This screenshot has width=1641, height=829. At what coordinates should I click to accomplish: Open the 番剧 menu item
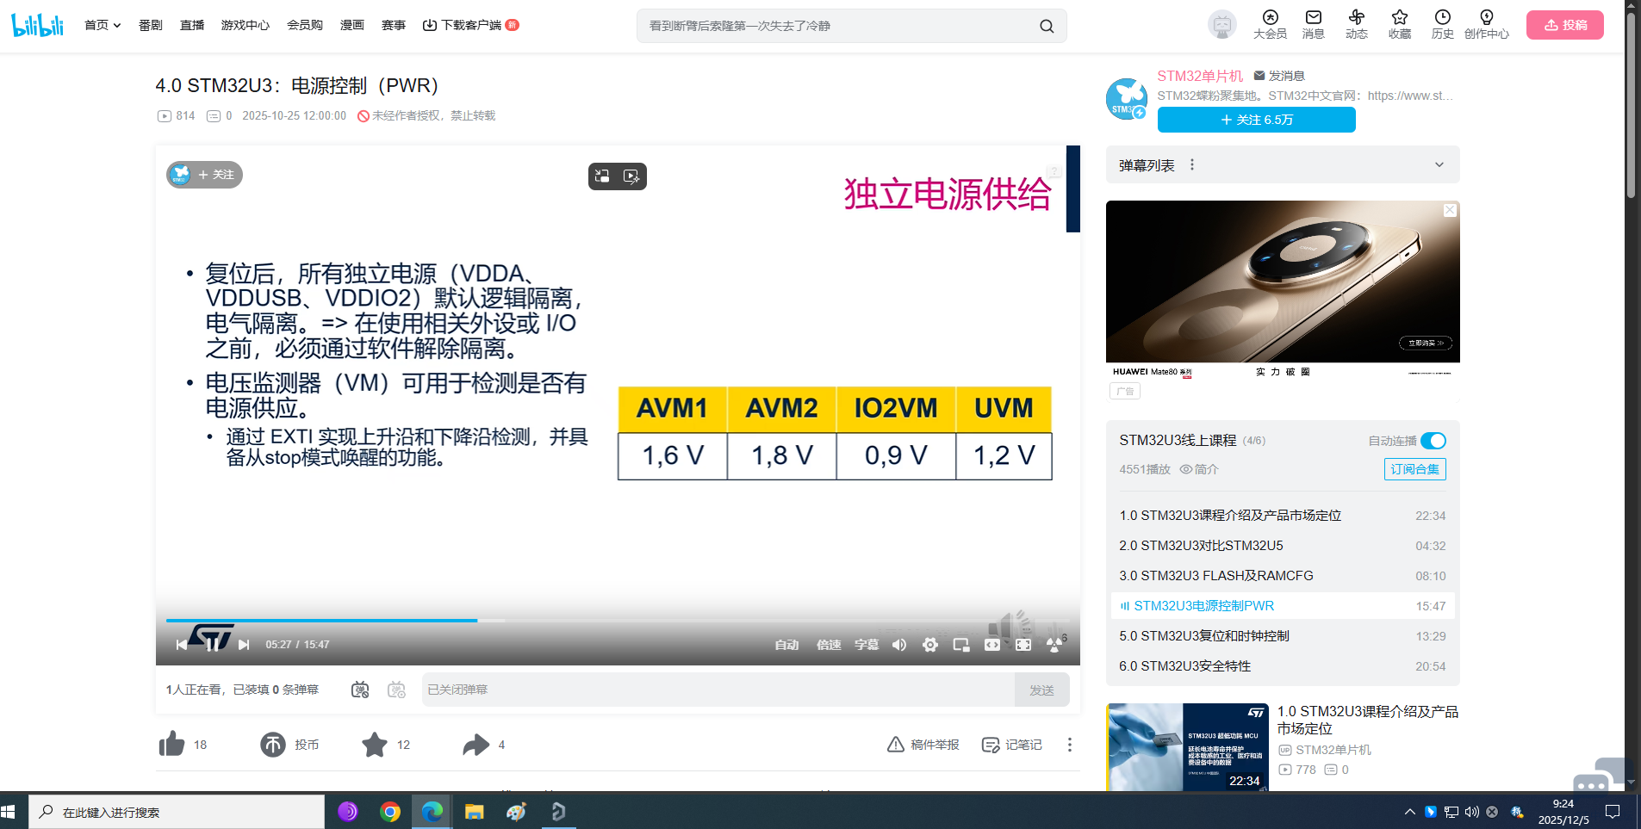pos(150,25)
